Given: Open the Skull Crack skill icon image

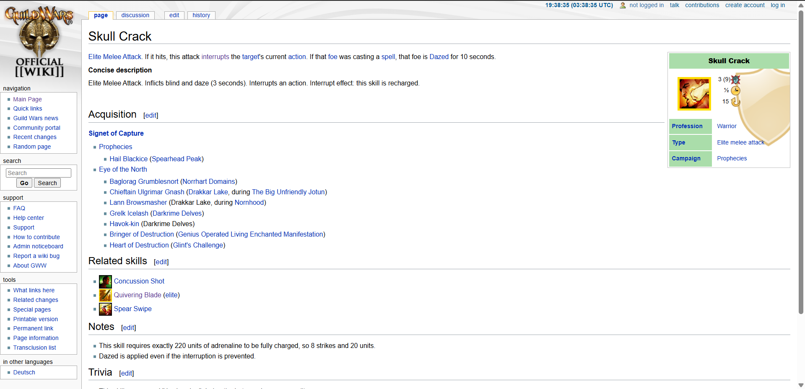Looking at the screenshot, I should (694, 94).
